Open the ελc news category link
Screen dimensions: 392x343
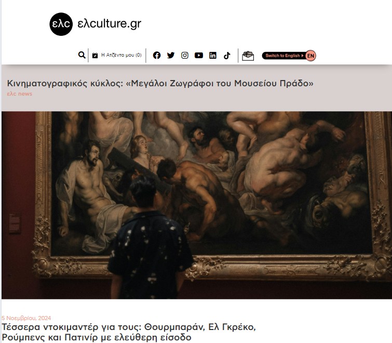pos(20,94)
